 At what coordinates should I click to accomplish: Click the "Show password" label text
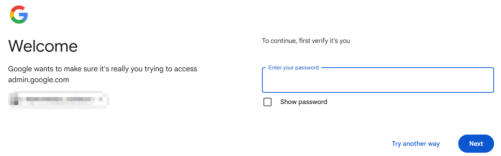(x=303, y=102)
